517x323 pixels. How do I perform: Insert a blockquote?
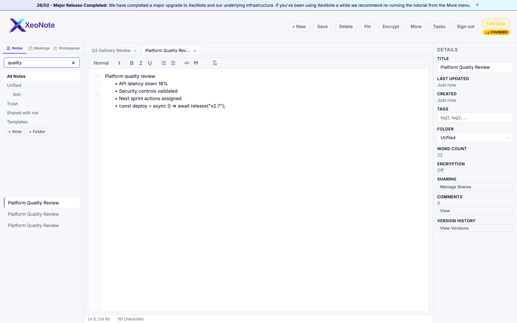pos(196,63)
